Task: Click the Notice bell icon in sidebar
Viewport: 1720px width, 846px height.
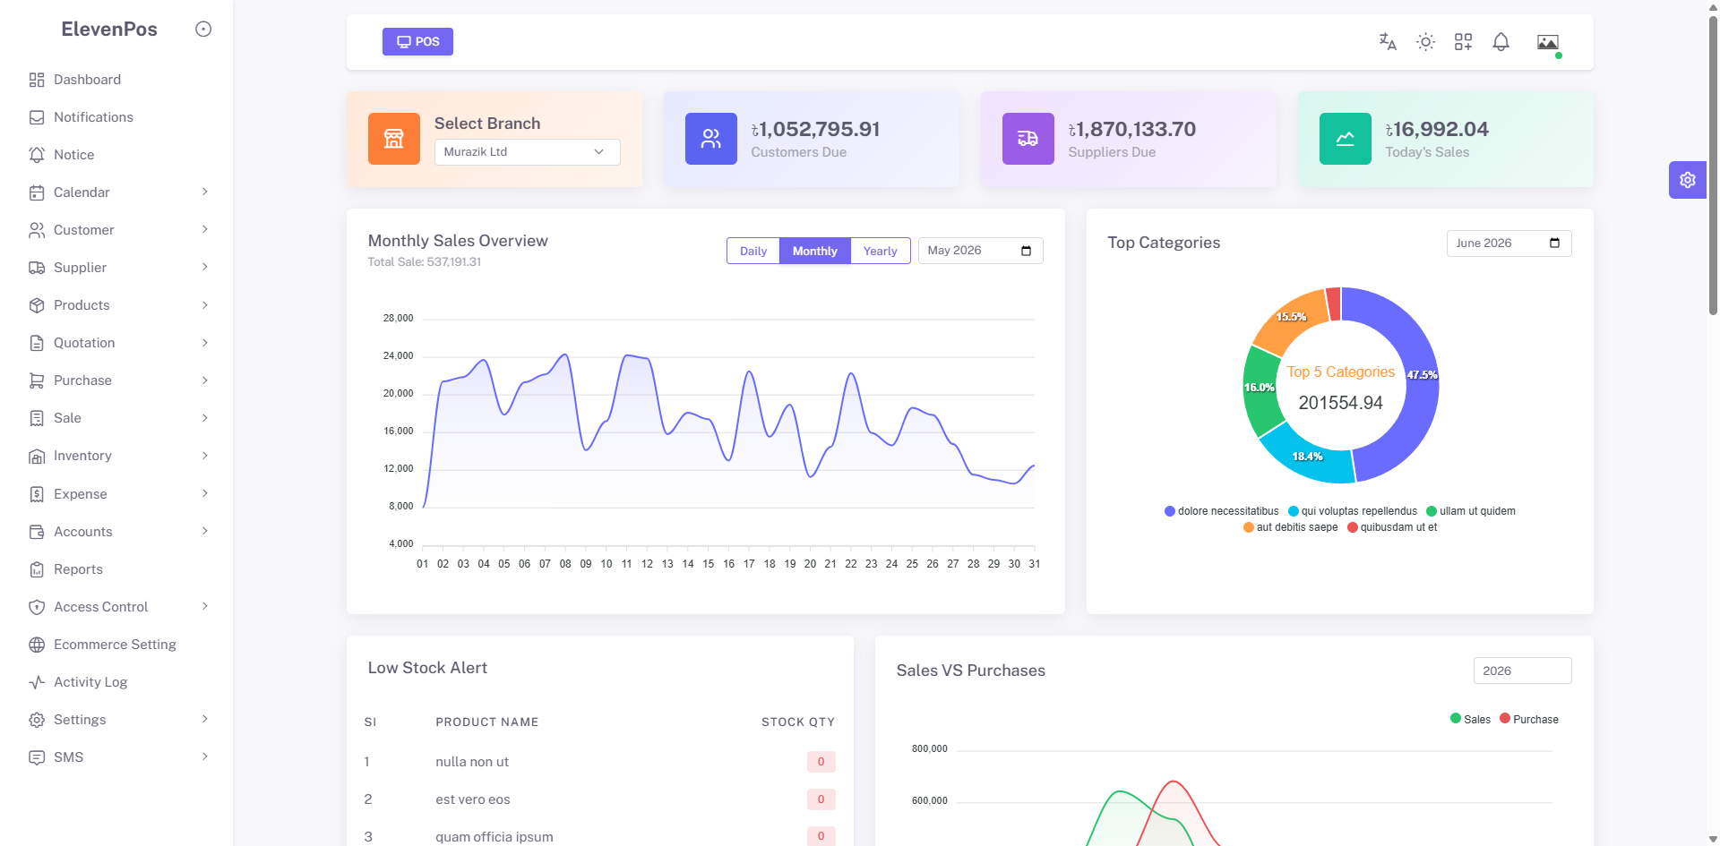Action: (37, 155)
